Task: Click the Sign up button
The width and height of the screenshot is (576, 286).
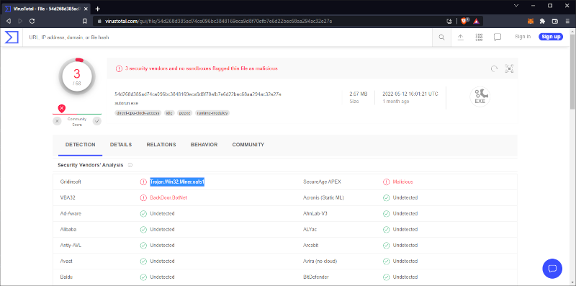Action: (x=551, y=37)
